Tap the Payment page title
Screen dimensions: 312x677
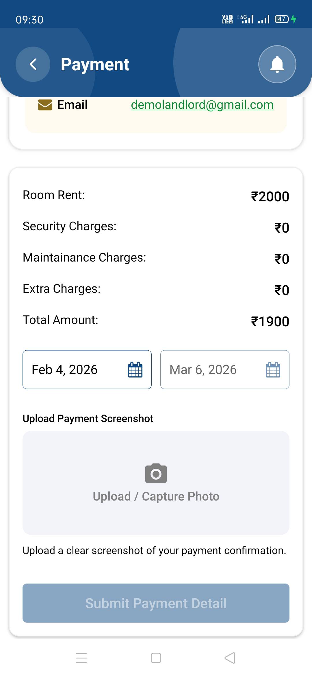[95, 64]
